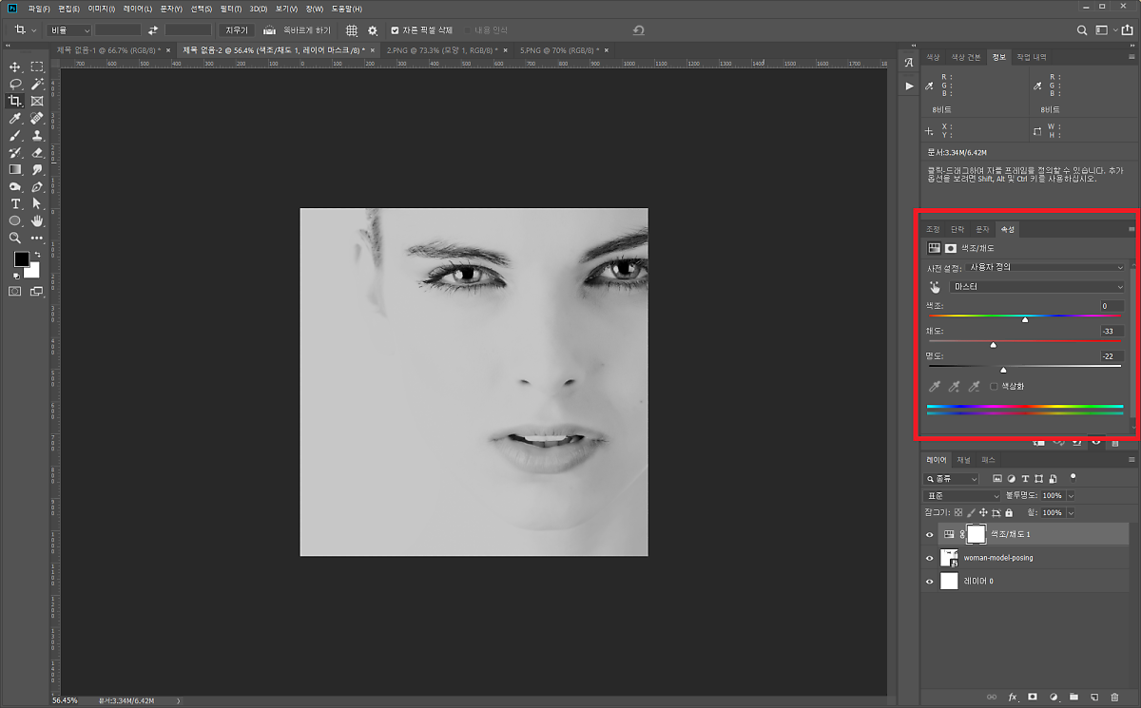Click the 지우기 button
1141x708 pixels.
236,30
